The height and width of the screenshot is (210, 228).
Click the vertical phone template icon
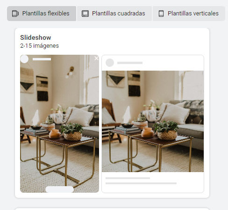pos(161,14)
